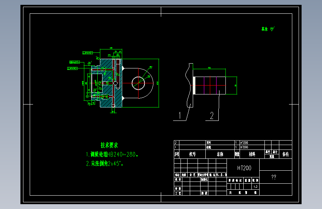The image size is (322, 209).
Task: Select the 阶段标记 label
Action: click(x=235, y=180)
